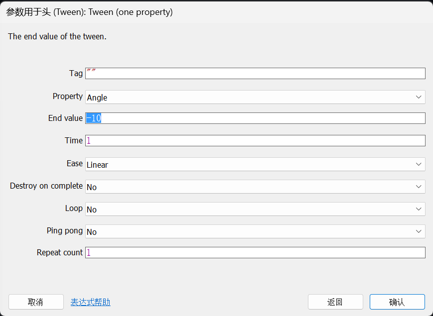
Task: Click the Ease dropdown chevron arrow
Action: 419,164
